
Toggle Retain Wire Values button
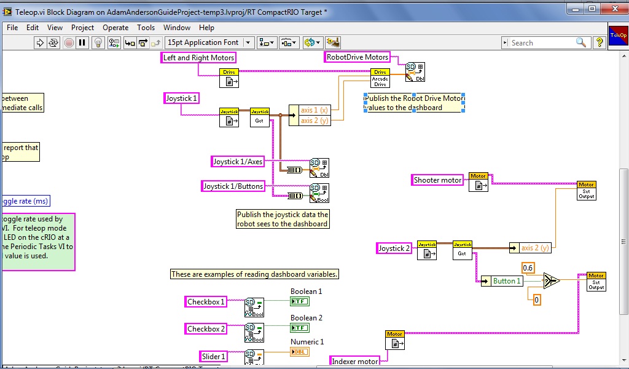[x=114, y=42]
